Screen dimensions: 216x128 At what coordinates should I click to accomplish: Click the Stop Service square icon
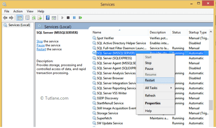(x=68, y=18)
